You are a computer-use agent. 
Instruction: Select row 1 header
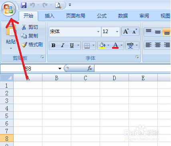(x=7, y=85)
